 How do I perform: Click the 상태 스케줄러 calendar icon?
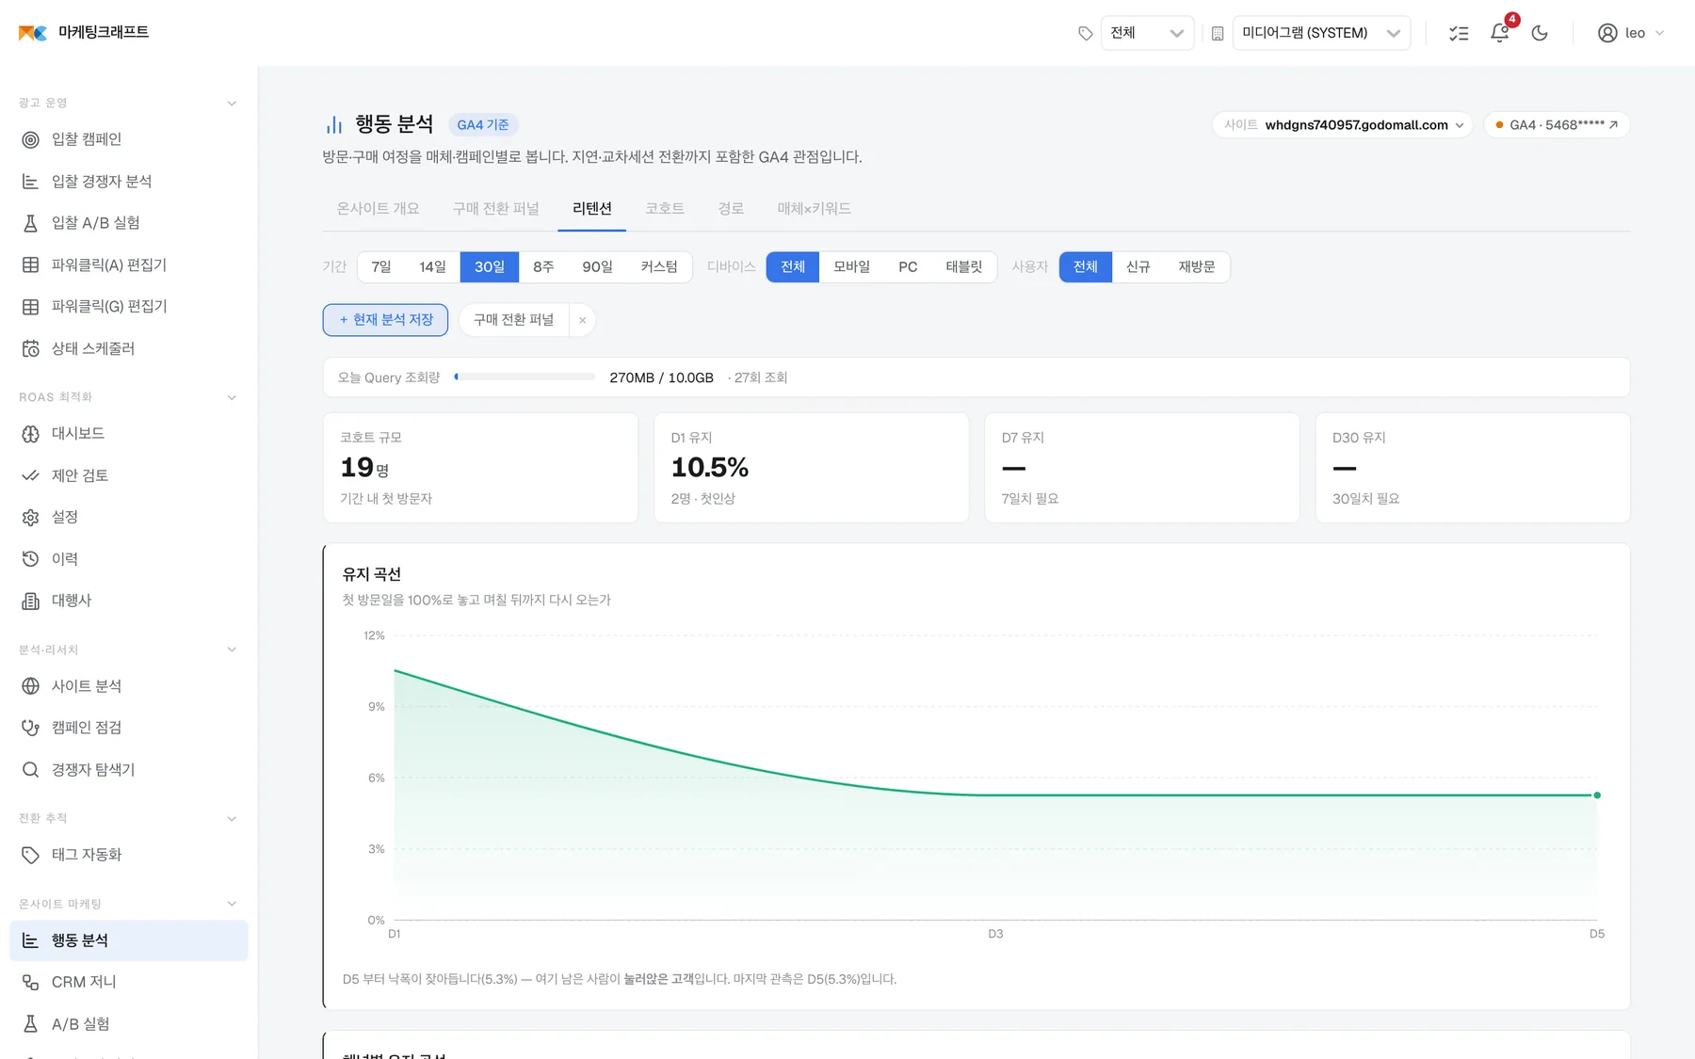coord(30,349)
